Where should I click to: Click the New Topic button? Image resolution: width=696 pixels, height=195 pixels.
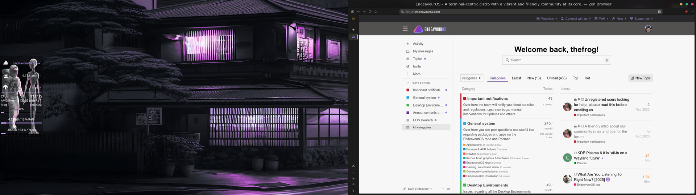coord(640,78)
